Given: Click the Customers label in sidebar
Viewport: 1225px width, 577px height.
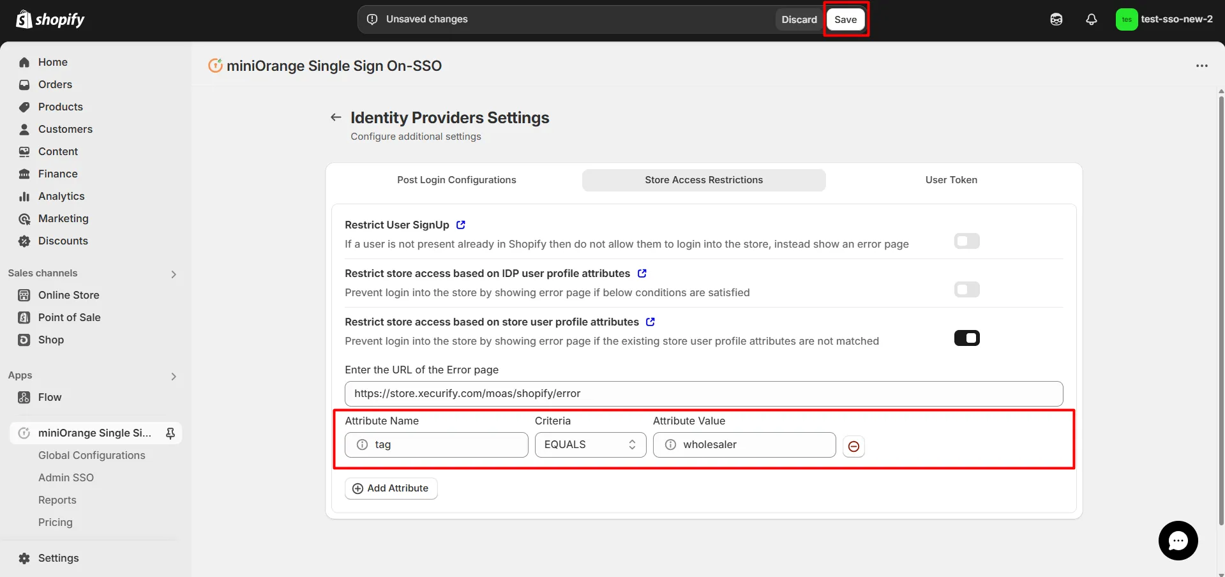Looking at the screenshot, I should tap(65, 129).
